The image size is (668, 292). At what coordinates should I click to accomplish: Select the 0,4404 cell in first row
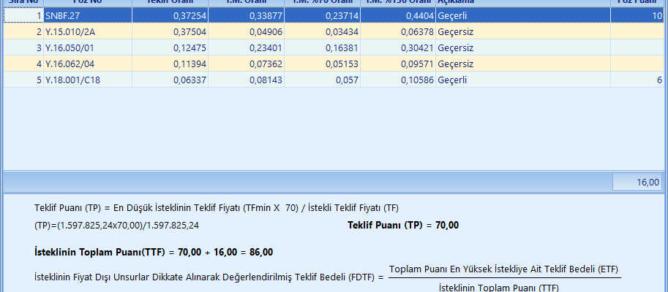(x=397, y=15)
